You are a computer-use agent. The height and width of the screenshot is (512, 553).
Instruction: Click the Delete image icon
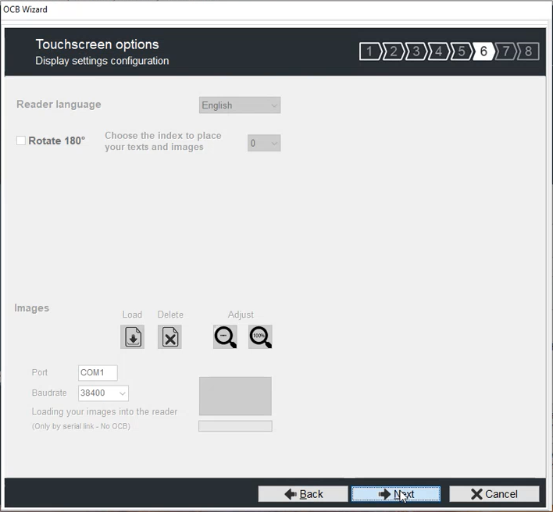[169, 336]
